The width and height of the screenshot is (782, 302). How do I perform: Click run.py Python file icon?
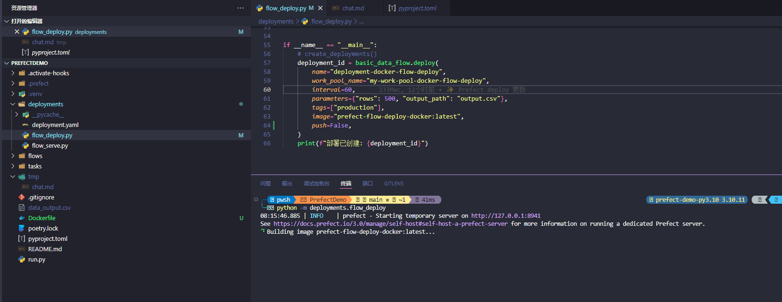pos(22,259)
